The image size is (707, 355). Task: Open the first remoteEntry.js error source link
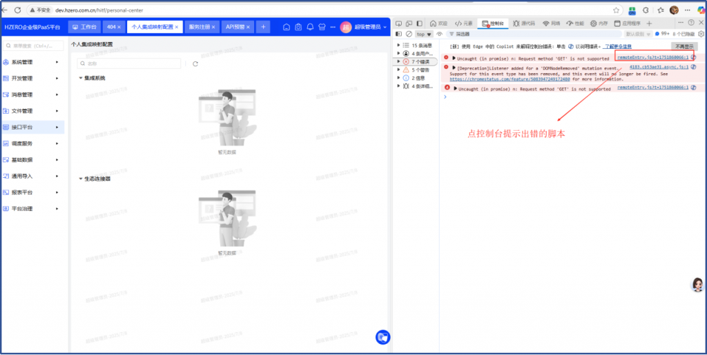point(652,57)
